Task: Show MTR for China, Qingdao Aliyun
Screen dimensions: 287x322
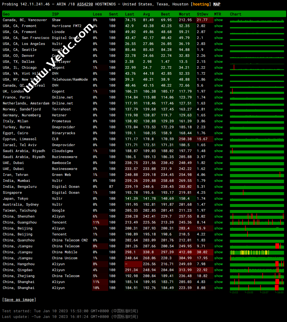Action: pyautogui.click(x=219, y=270)
